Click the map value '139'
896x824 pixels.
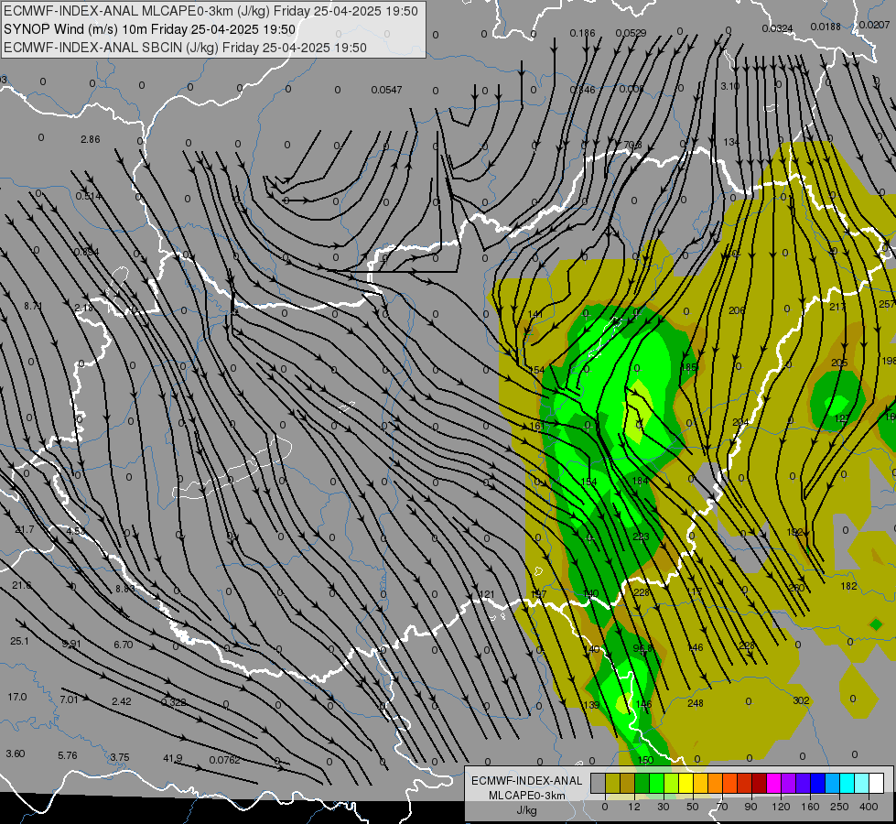[x=591, y=705]
